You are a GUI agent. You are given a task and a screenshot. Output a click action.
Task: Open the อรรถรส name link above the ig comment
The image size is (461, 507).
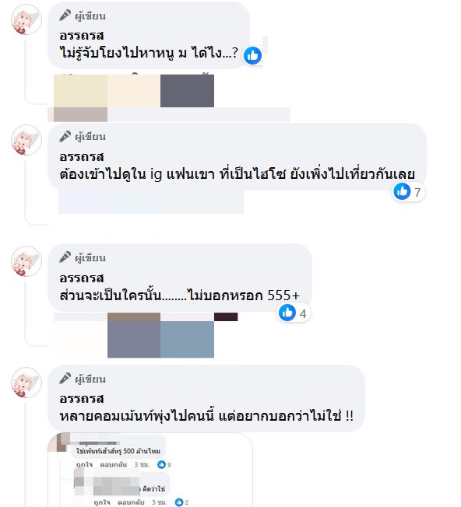tap(82, 156)
